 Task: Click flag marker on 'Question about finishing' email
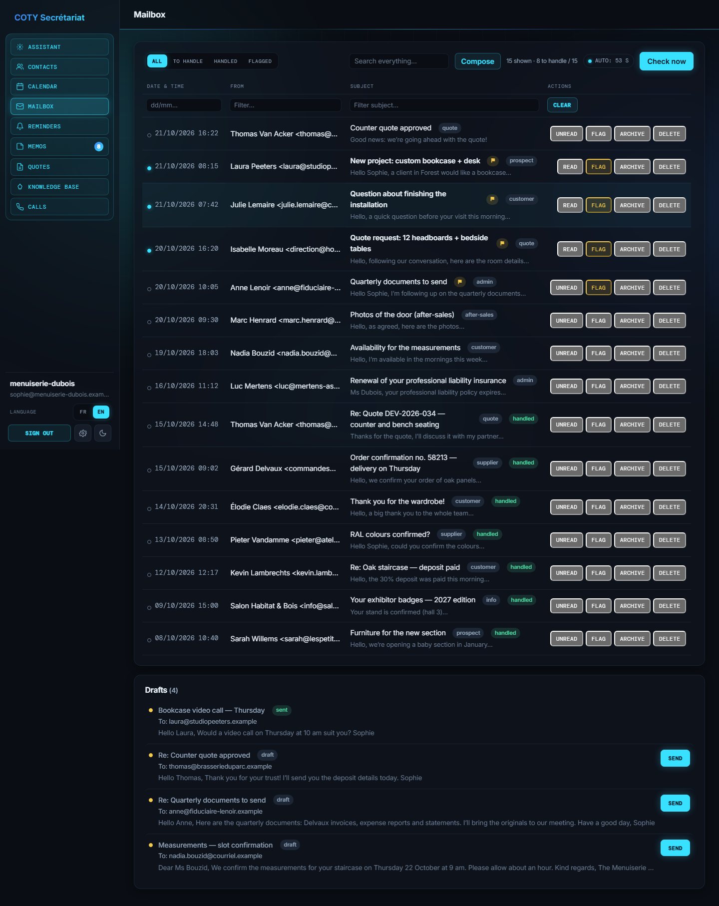tap(492, 199)
